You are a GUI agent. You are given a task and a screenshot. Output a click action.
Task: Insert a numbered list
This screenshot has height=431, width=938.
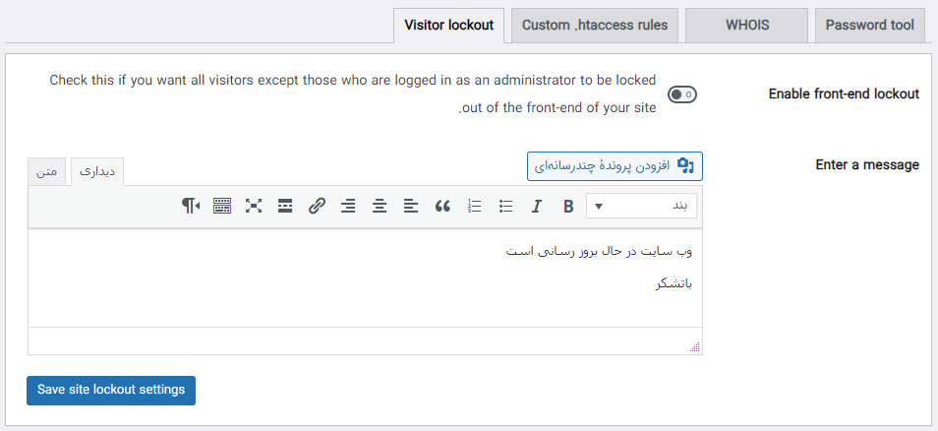click(x=474, y=206)
